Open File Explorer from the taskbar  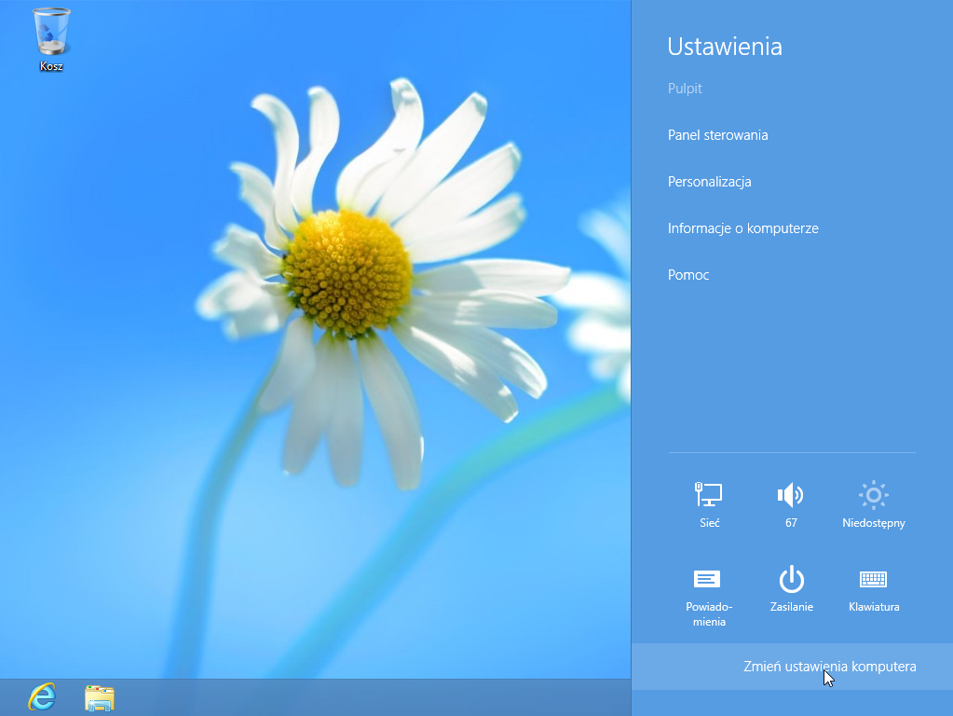pyautogui.click(x=100, y=696)
